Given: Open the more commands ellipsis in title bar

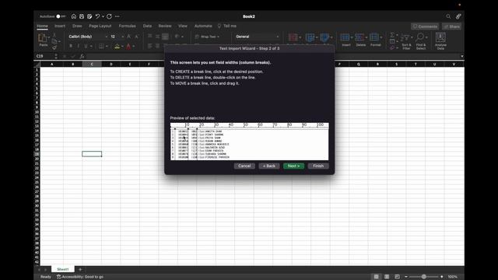Looking at the screenshot, I should coord(117,16).
